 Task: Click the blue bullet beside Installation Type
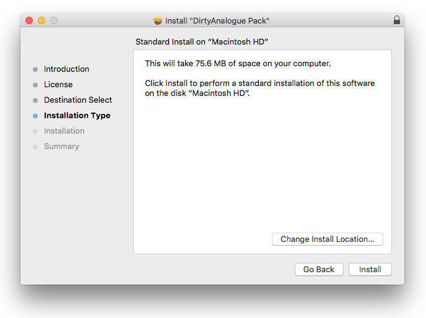click(x=35, y=116)
